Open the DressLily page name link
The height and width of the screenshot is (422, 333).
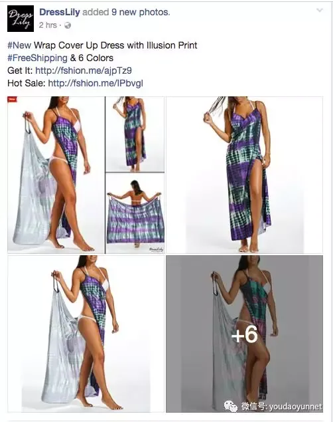[60, 12]
